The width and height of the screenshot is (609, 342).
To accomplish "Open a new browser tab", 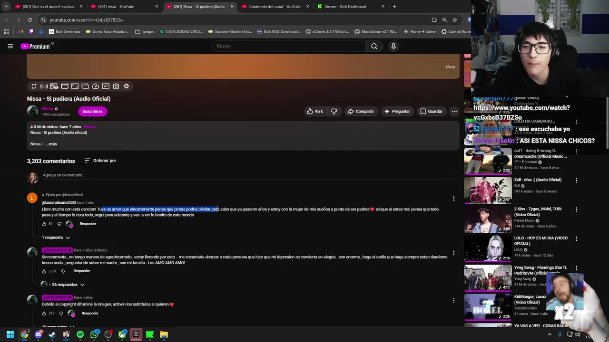I will (x=394, y=7).
